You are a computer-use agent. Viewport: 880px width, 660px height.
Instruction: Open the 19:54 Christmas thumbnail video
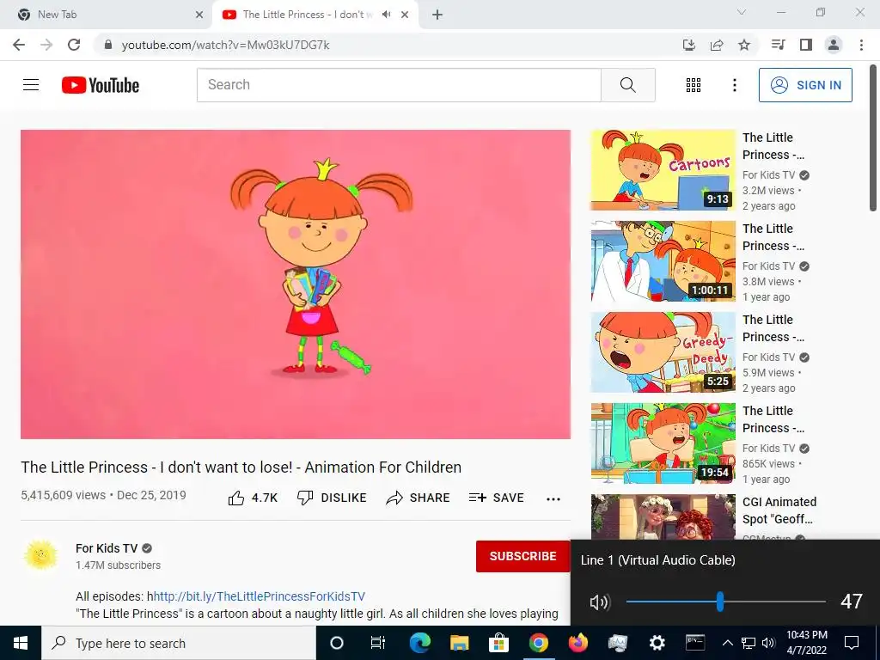click(663, 443)
